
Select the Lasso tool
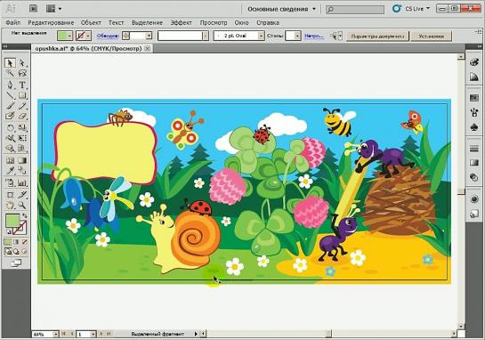coord(22,73)
